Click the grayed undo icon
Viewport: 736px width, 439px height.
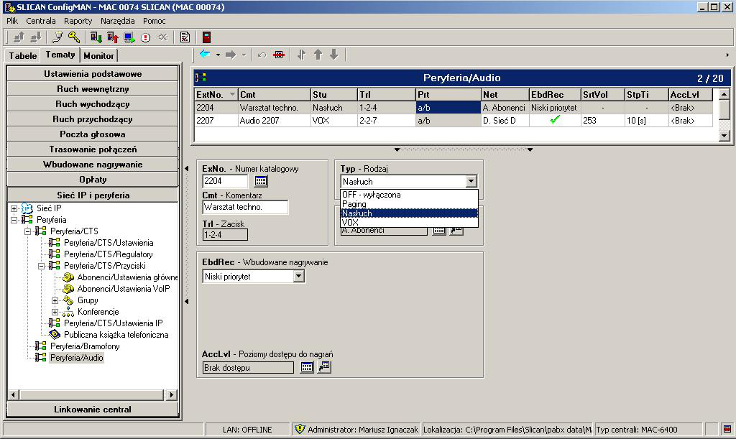pyautogui.click(x=262, y=55)
